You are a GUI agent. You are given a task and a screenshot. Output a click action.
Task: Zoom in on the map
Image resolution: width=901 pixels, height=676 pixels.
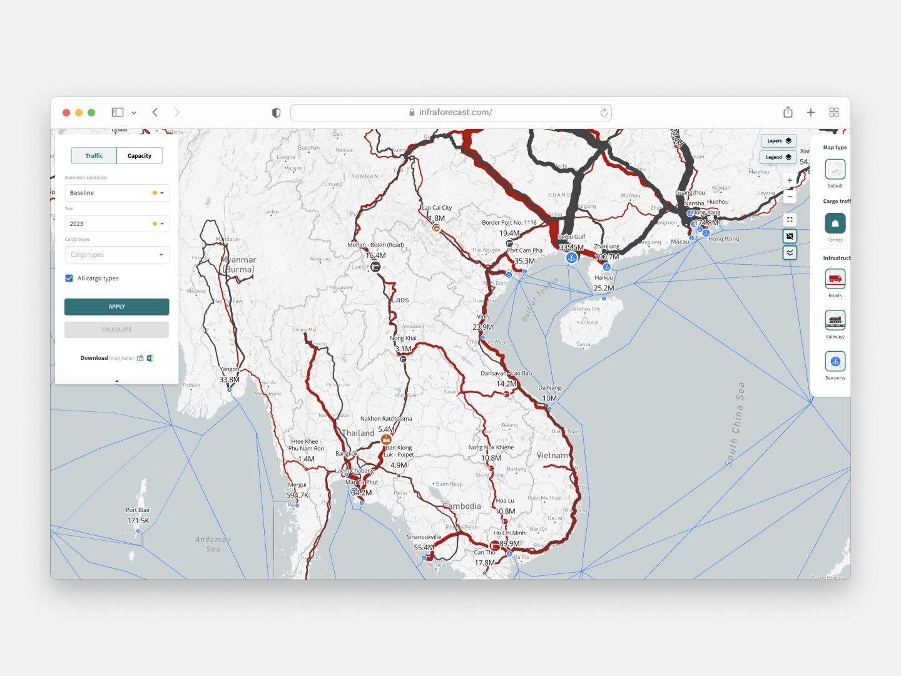[x=790, y=180]
